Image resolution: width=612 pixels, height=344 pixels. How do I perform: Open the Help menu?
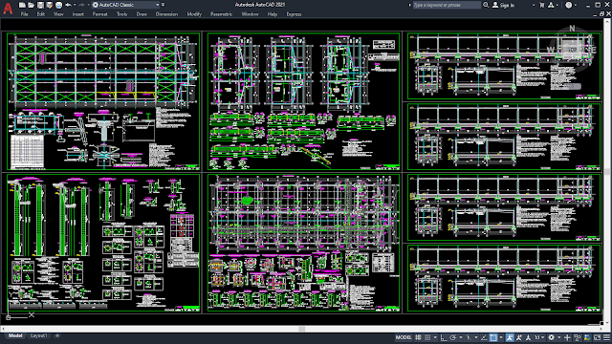coord(272,14)
